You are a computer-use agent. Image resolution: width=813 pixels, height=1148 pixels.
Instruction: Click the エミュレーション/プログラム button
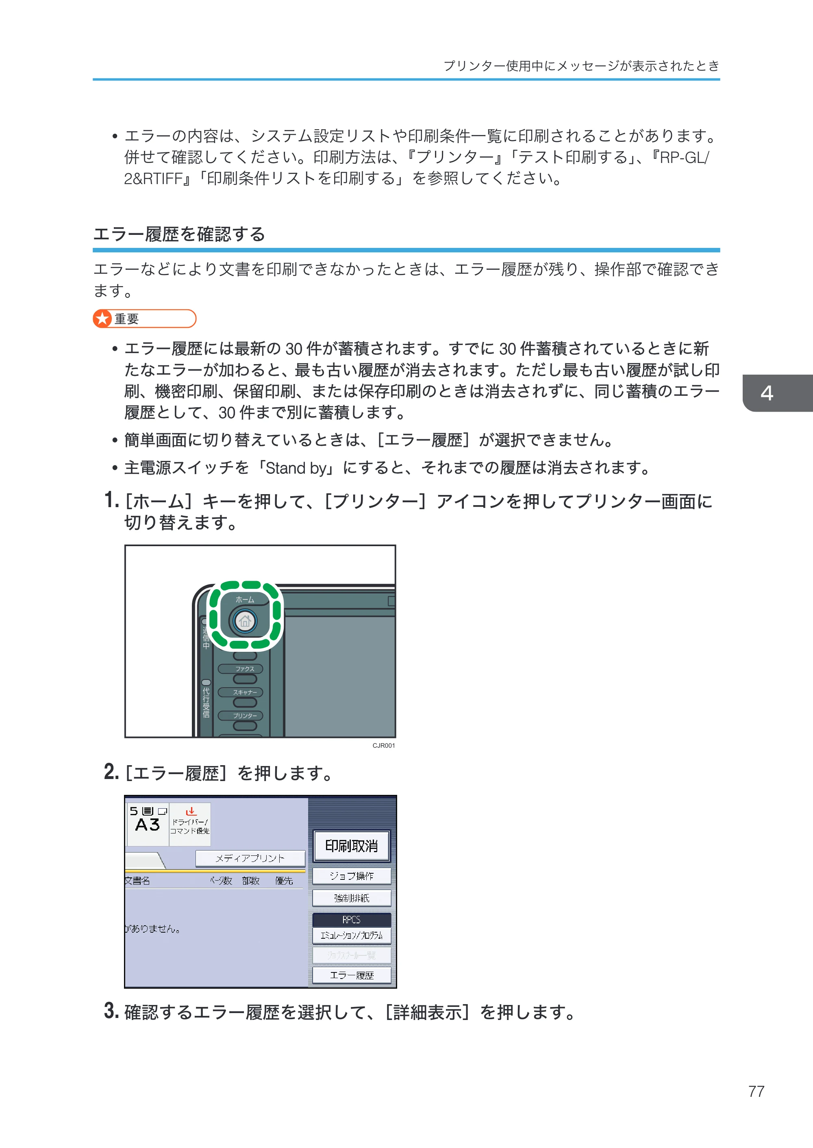(x=352, y=935)
